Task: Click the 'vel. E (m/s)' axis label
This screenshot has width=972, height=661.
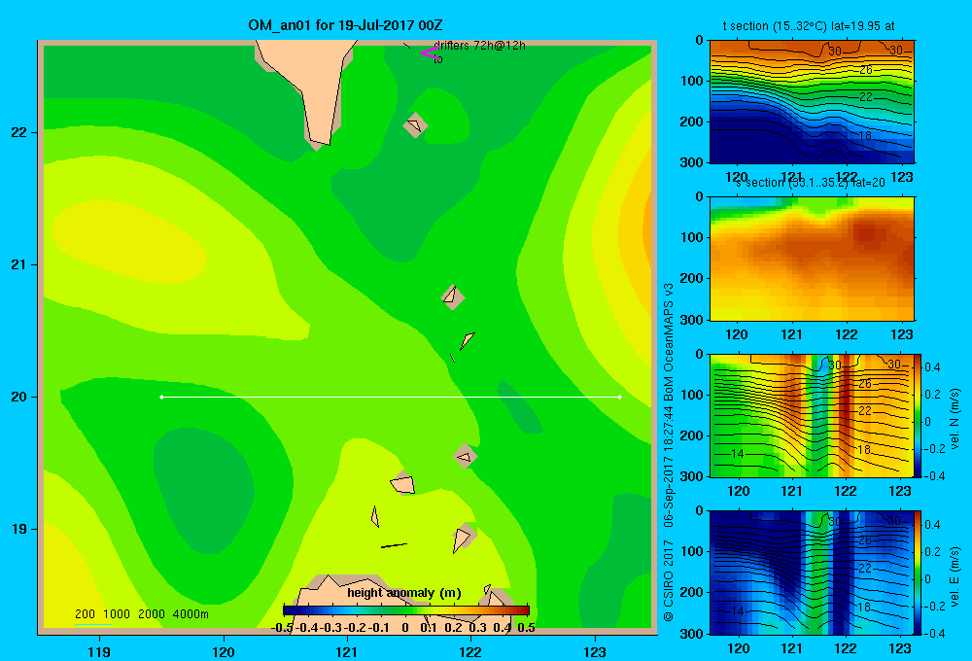Action: [955, 576]
